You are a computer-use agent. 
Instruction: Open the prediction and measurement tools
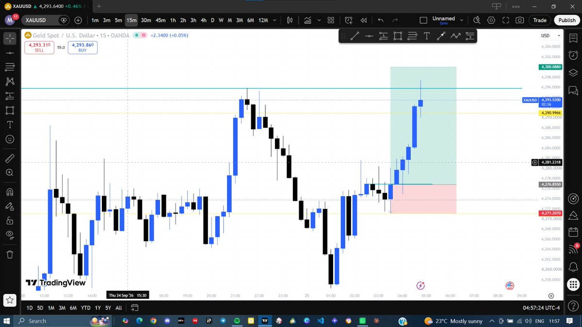[10, 95]
